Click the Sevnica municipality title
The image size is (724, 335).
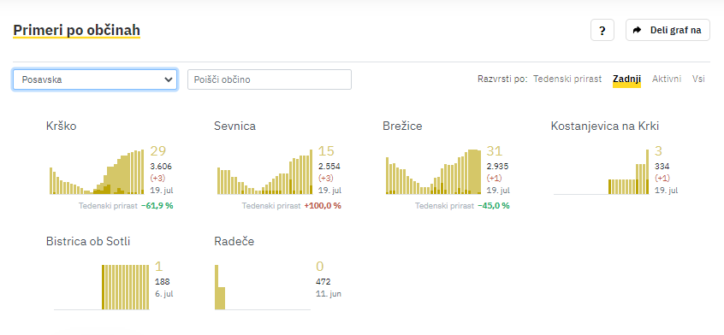[235, 126]
